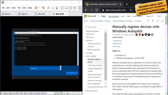Click the share icon on the article
This screenshot has width=168, height=95.
pos(162,21)
